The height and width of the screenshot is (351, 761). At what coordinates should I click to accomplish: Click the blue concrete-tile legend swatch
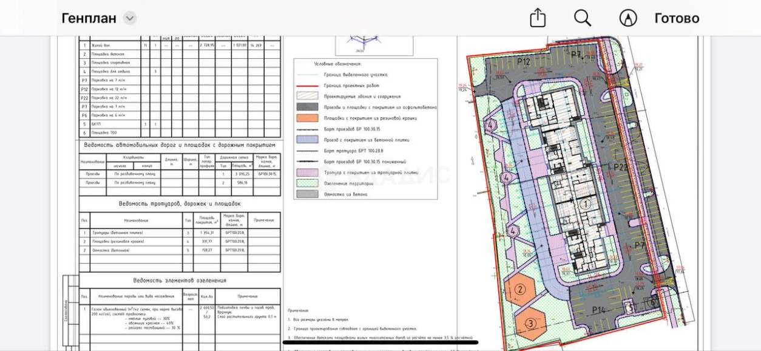pyautogui.click(x=306, y=140)
